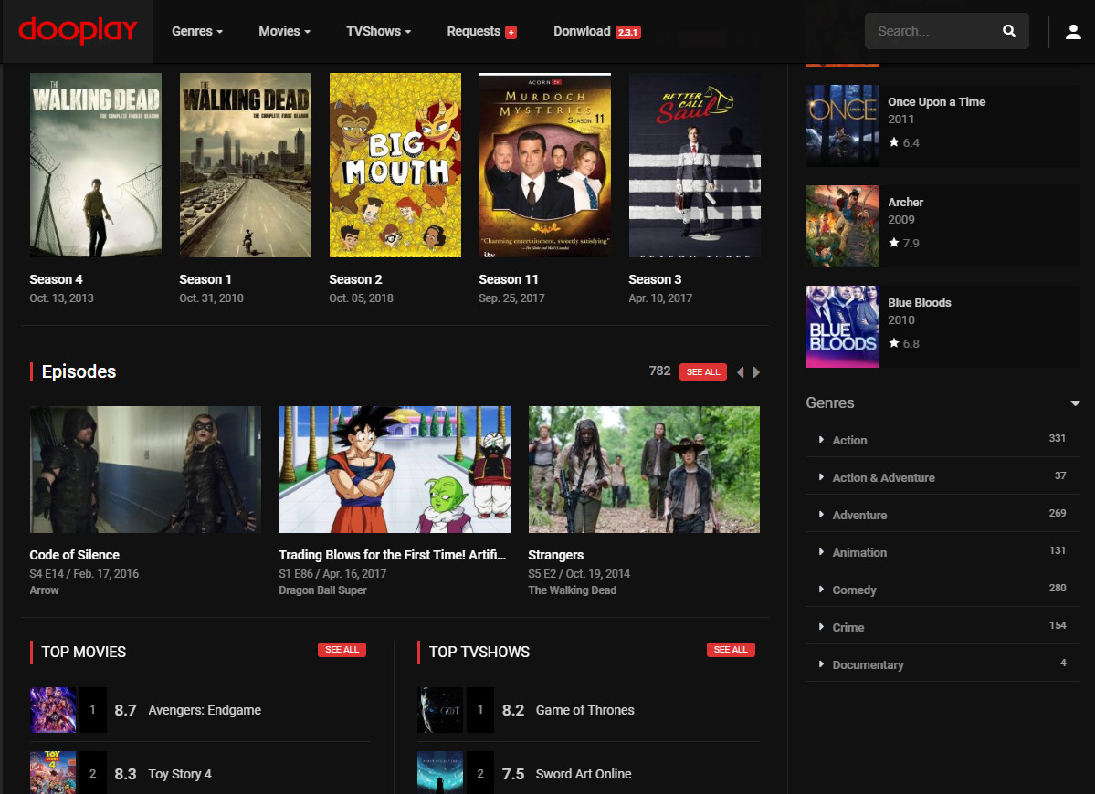Screen dimensions: 1095x794
Task: Open the Requests menu item
Action: click(x=473, y=31)
